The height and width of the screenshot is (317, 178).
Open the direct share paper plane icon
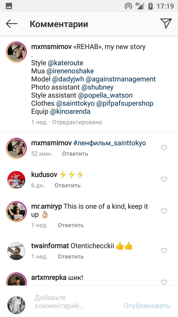(166, 23)
